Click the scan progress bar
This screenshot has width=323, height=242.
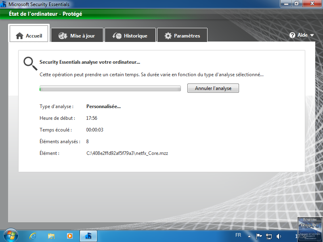click(x=110, y=88)
